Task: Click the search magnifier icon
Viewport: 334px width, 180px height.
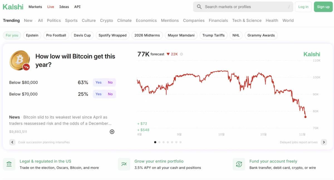Action: [199, 7]
